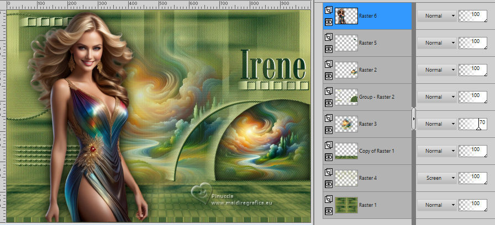
Task: Select the Raster 3 layer thumbnail
Action: (346, 124)
